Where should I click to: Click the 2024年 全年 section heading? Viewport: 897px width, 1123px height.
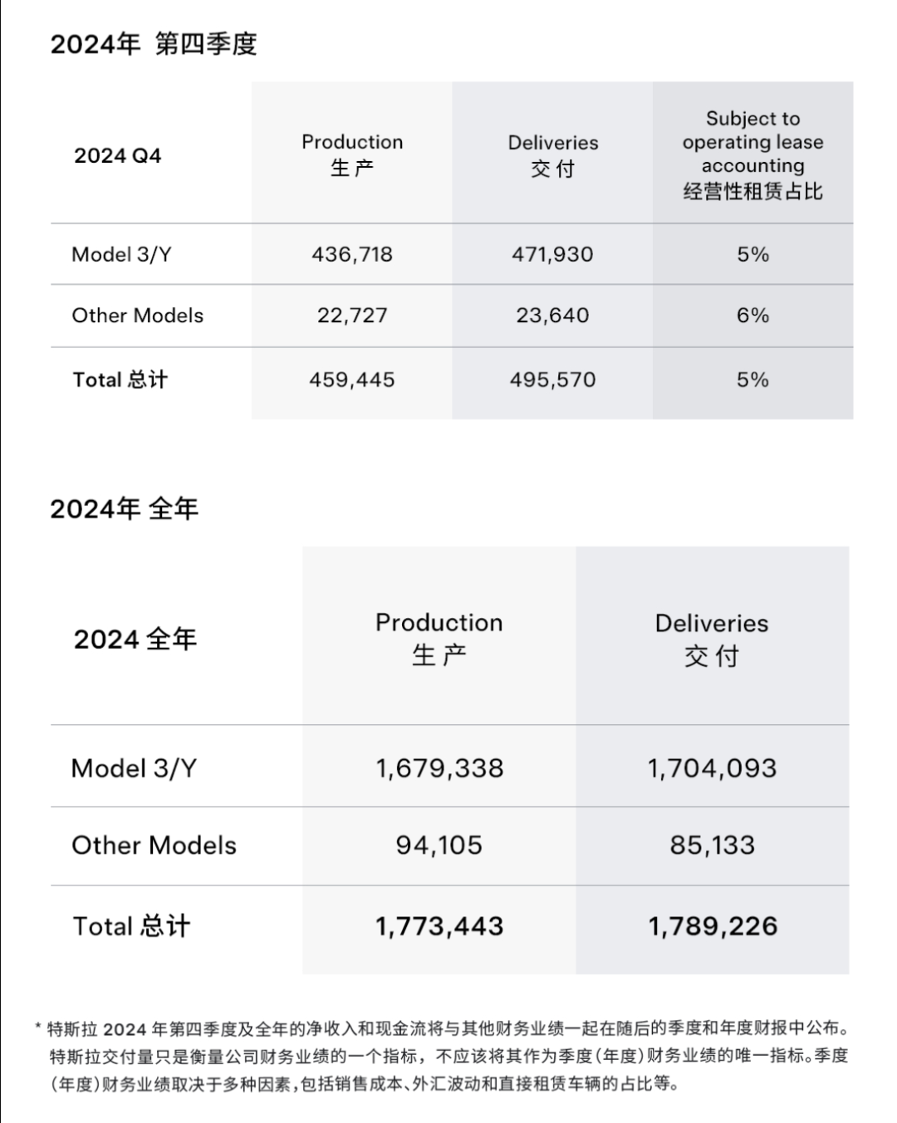pyautogui.click(x=125, y=508)
